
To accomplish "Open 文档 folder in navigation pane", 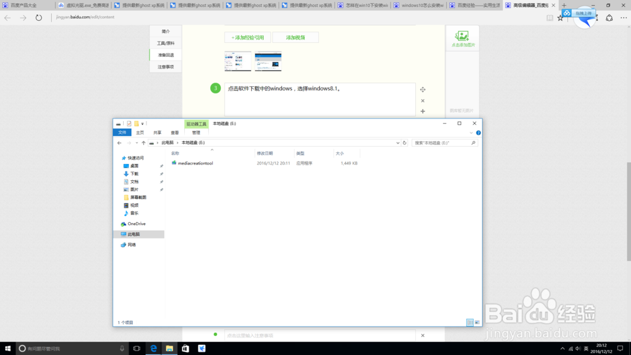I will pos(134,182).
